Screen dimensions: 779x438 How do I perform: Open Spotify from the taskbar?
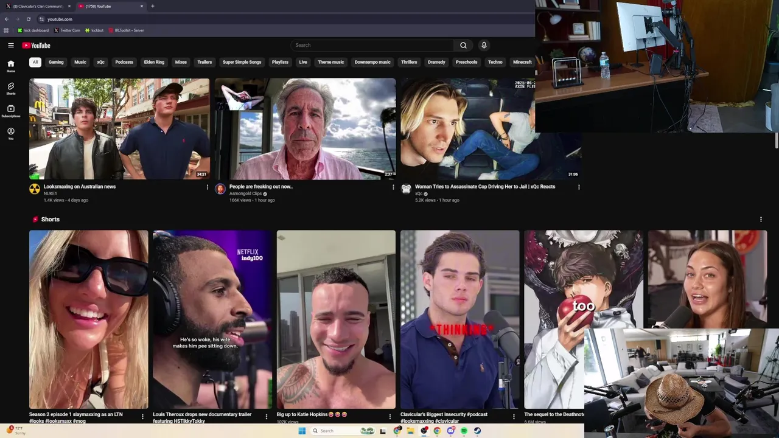[464, 431]
